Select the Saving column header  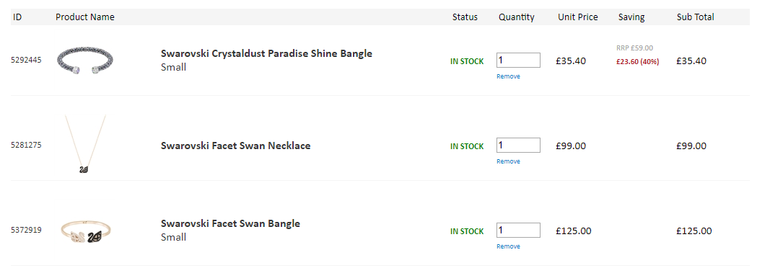[x=631, y=17]
